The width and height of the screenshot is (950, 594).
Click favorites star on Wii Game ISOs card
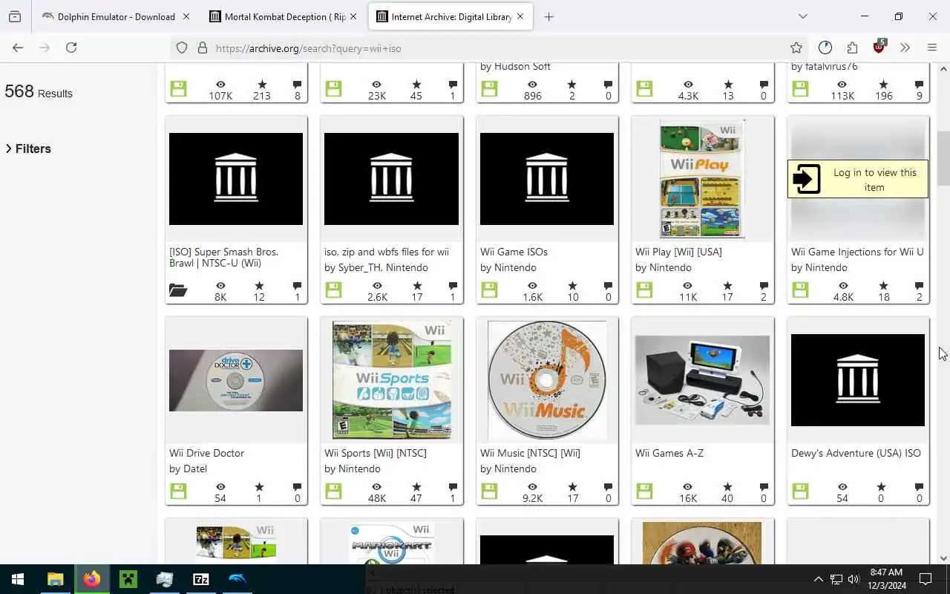coord(572,286)
